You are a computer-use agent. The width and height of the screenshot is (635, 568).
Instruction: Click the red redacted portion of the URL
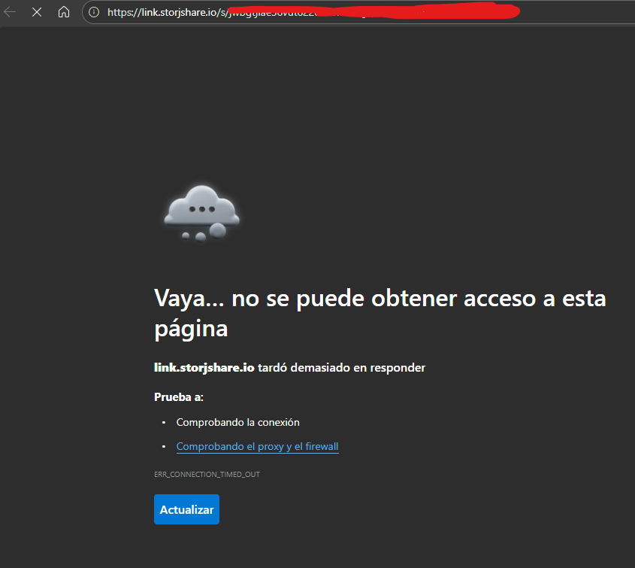(376, 12)
